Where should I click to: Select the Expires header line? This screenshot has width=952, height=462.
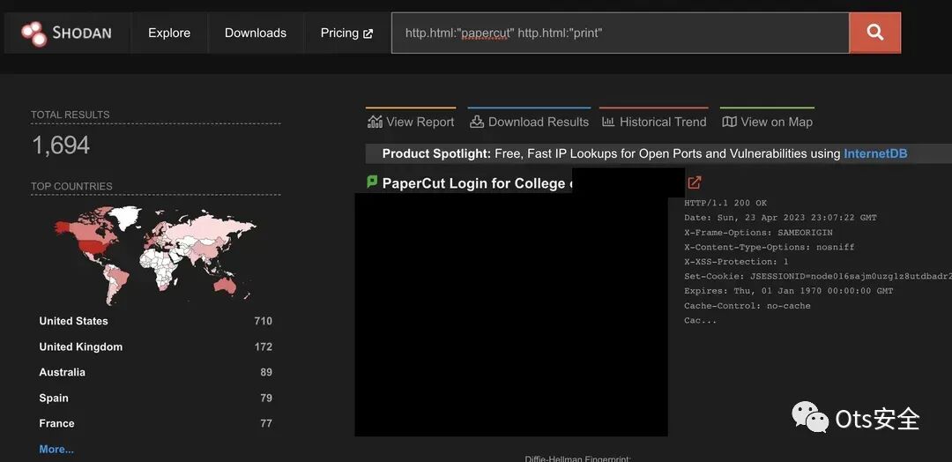click(788, 291)
